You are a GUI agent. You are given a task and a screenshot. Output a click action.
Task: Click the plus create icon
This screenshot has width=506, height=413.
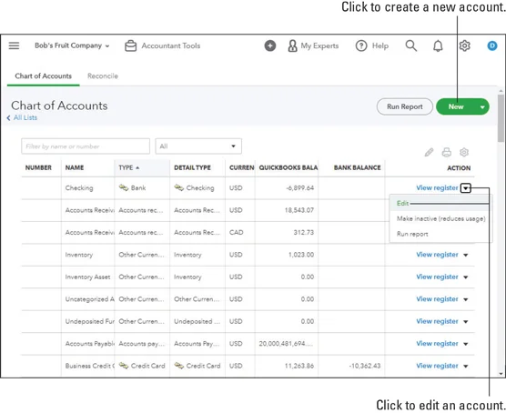(270, 45)
